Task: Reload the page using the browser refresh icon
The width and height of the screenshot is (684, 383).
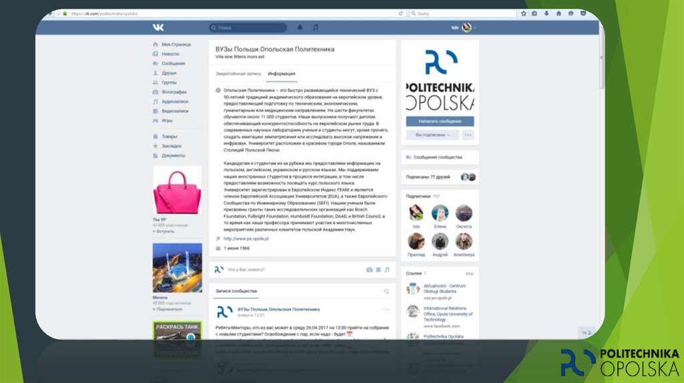Action: 401,13
